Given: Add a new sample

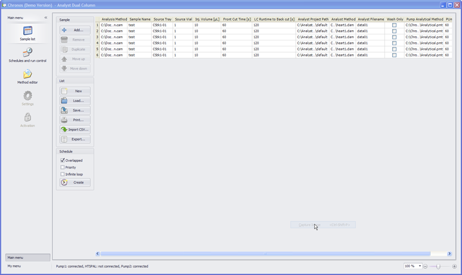Looking at the screenshot, I should coord(75,30).
